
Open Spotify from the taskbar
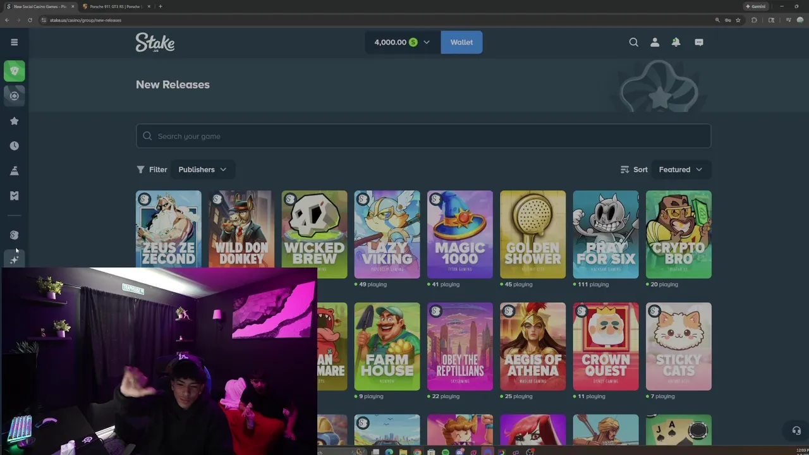445,452
